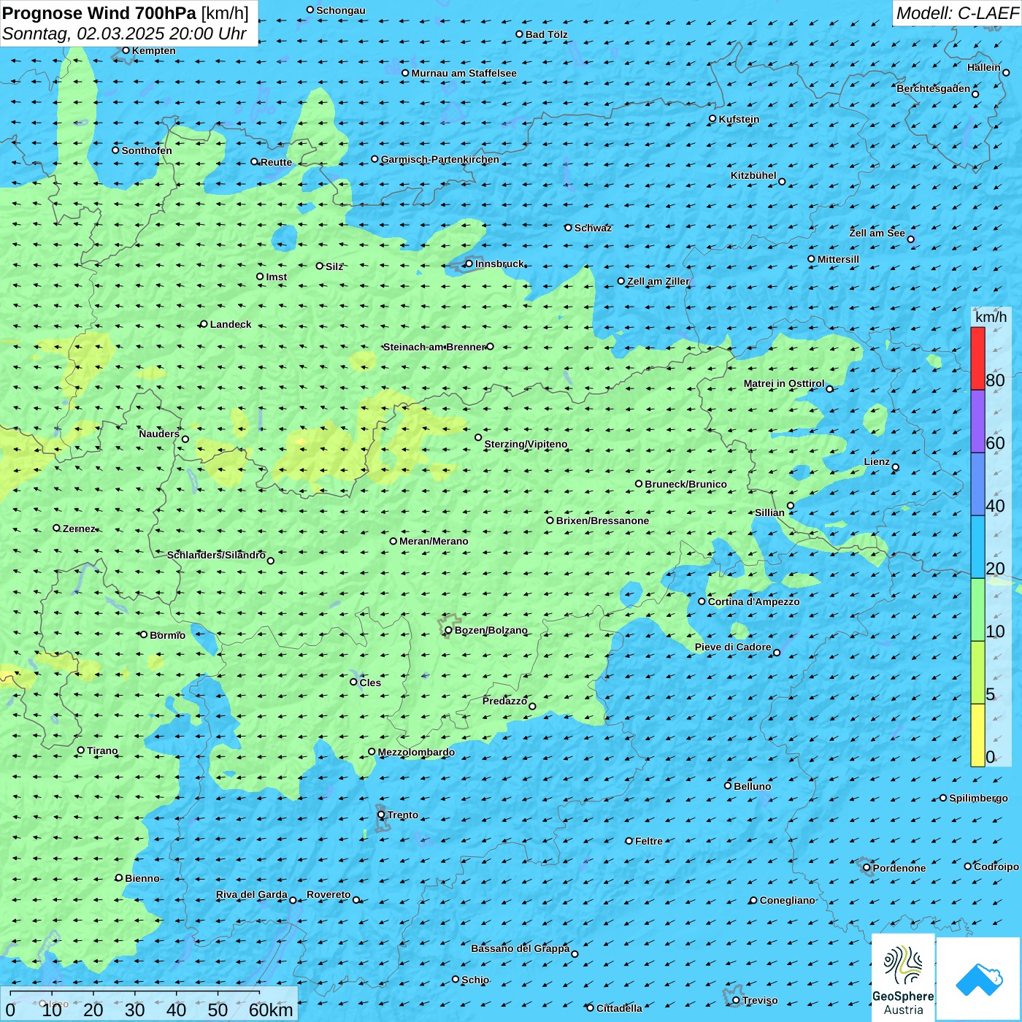Screen dimensions: 1022x1022
Task: Click the Trento city marker
Action: (381, 815)
